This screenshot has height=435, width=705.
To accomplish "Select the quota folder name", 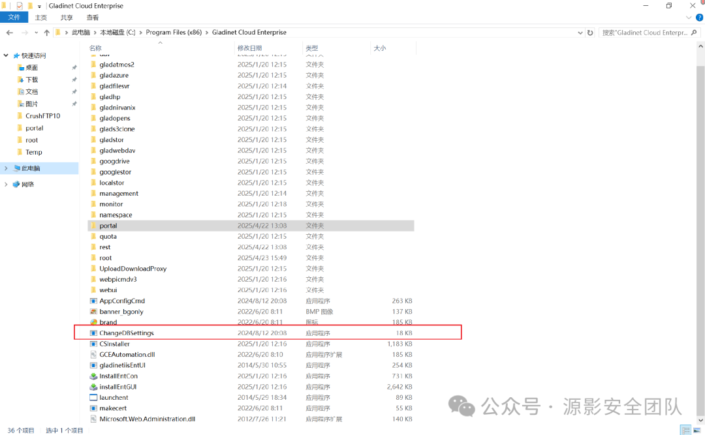I will click(108, 236).
